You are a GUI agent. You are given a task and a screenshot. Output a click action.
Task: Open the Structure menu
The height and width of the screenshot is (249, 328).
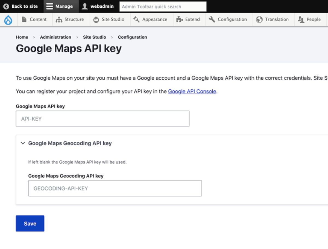pyautogui.click(x=71, y=19)
